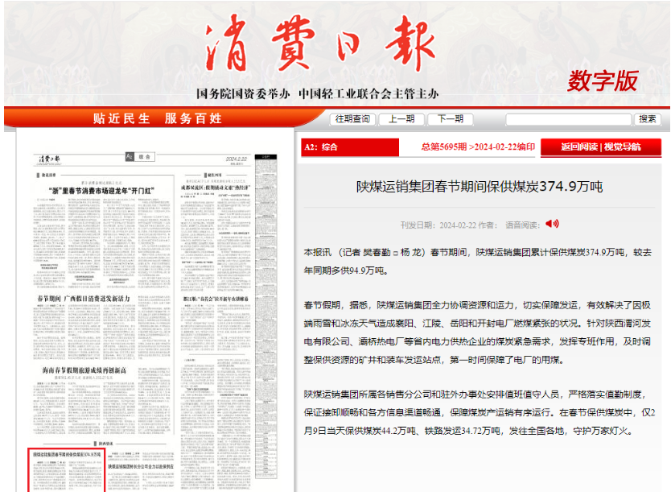Click the 消费日报 masthead logo
Viewport: 671px width, 504px height.
(x=320, y=43)
